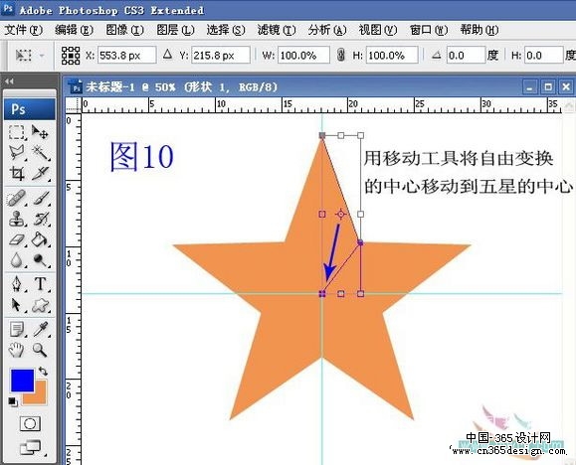Image resolution: width=576 pixels, height=465 pixels.
Task: Toggle relative positioning triangle icon
Action: point(167,55)
